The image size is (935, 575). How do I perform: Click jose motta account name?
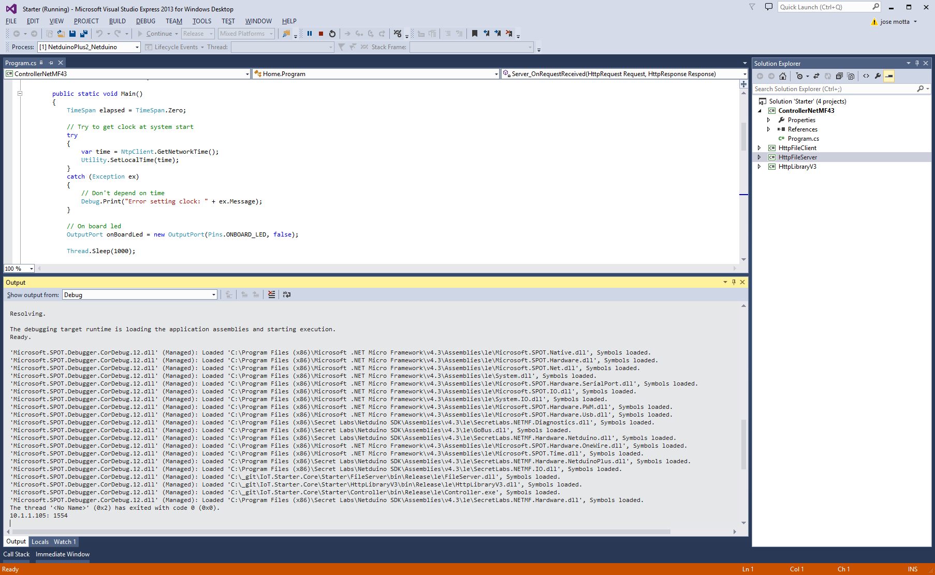895,22
